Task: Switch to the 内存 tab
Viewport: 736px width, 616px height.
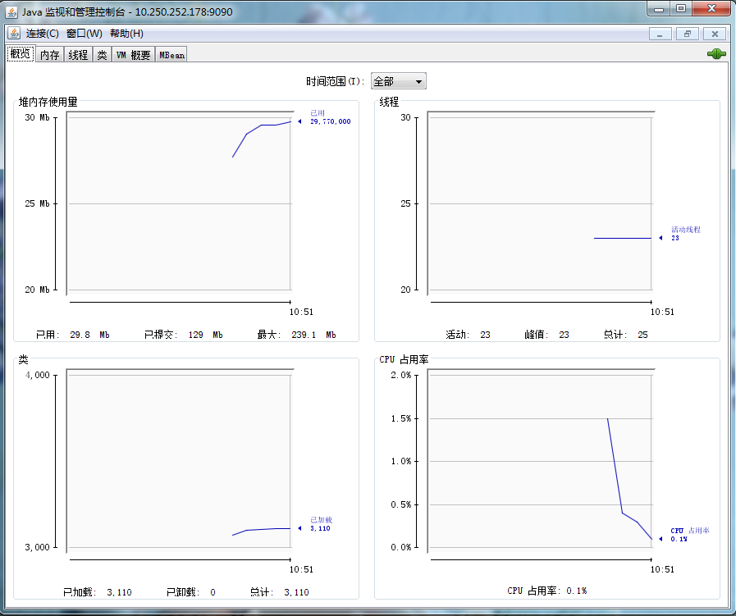Action: [49, 53]
